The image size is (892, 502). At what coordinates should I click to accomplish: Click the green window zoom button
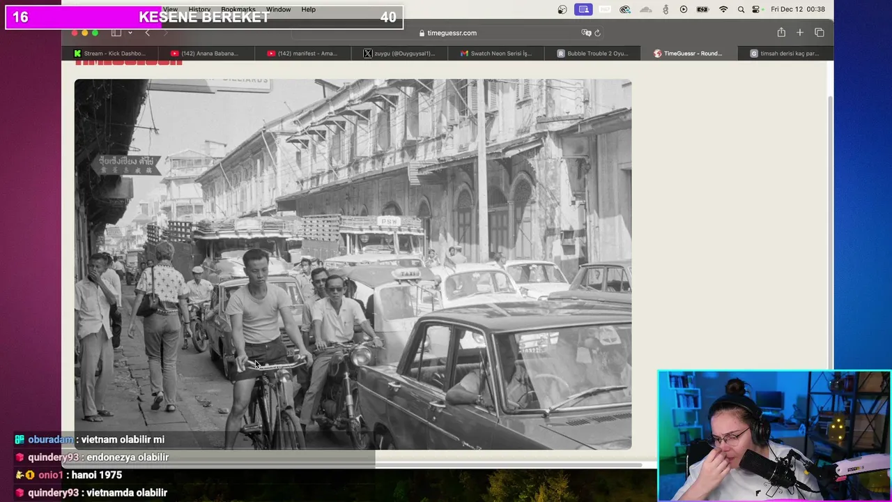95,33
